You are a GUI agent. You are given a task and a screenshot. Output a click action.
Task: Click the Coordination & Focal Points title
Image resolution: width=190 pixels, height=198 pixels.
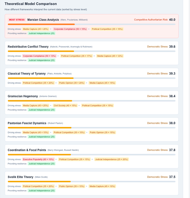27,150
